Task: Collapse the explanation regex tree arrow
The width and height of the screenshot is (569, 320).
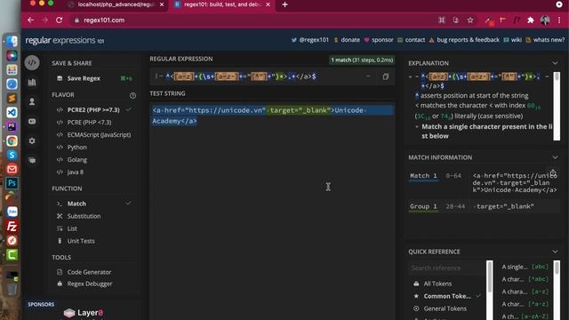Action: pos(411,76)
